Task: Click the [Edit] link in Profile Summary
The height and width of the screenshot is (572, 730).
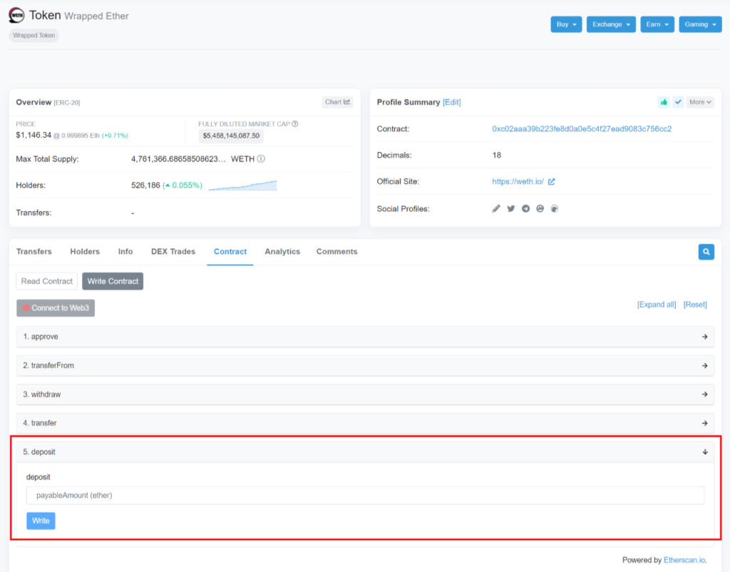Action: click(451, 102)
